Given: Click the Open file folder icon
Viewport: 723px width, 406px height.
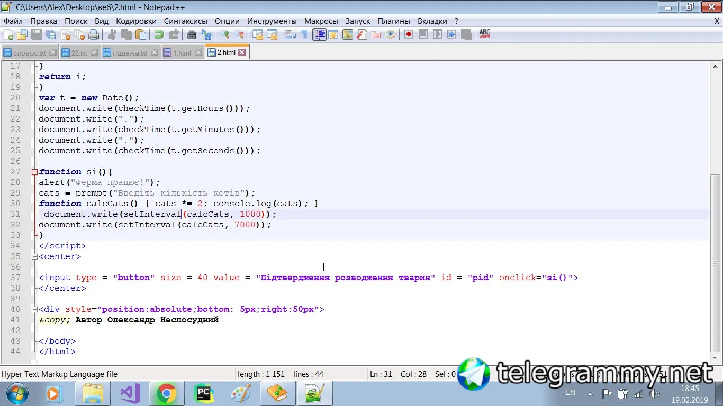Looking at the screenshot, I should [x=22, y=35].
